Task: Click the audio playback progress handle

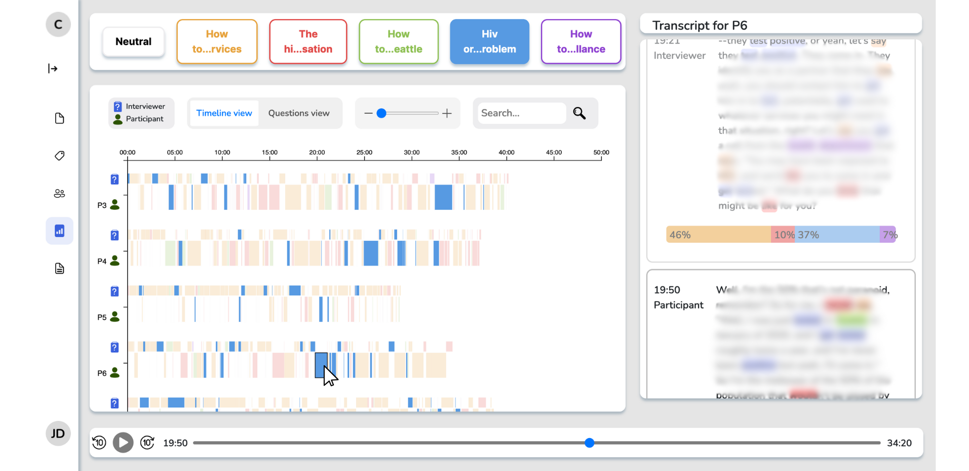Action: point(589,443)
